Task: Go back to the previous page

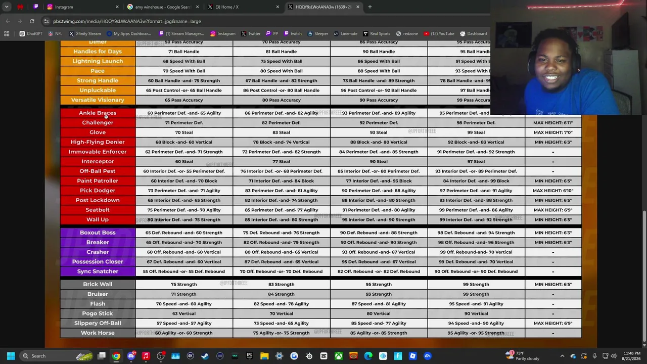Action: tap(8, 21)
